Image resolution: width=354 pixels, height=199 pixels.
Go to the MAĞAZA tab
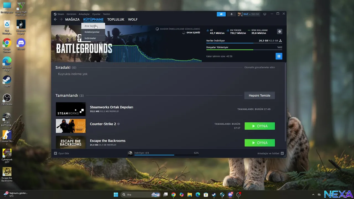click(x=72, y=19)
